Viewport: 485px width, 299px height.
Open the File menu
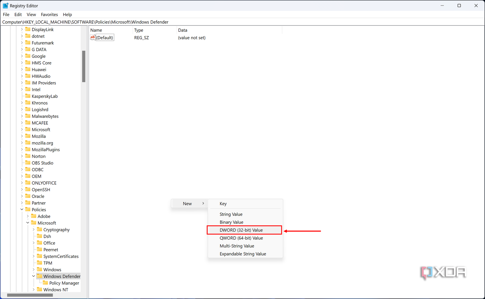(6, 14)
